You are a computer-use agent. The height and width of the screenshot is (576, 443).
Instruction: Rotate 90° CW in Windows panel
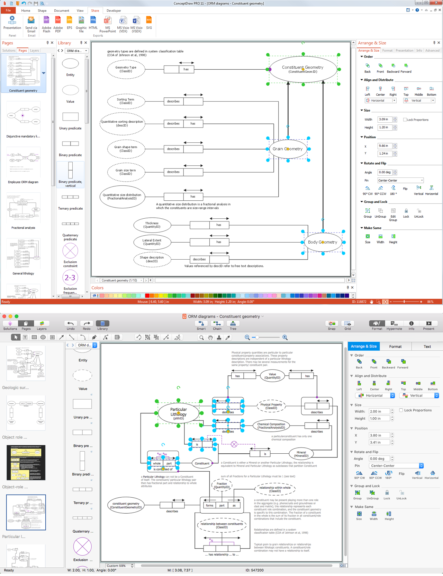point(368,191)
